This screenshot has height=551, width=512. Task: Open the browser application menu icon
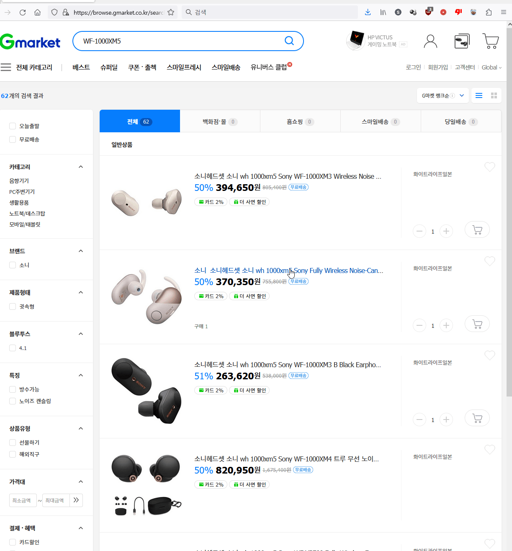click(504, 12)
